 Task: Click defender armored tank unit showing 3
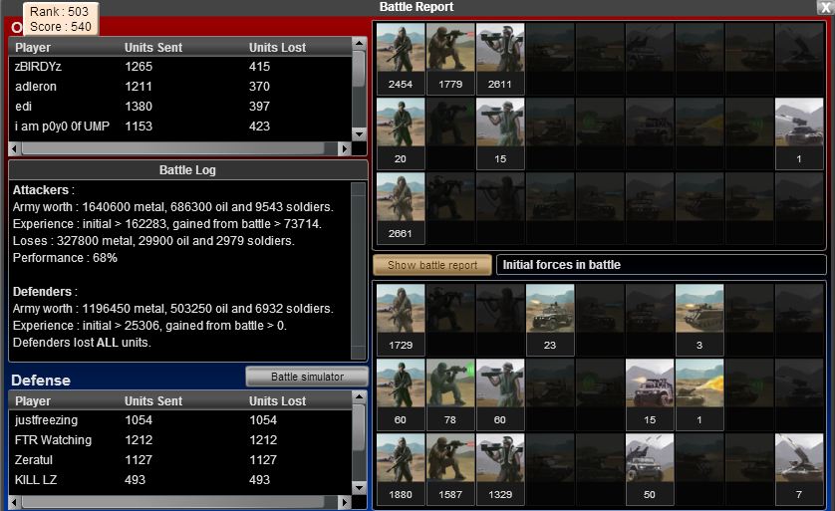click(699, 320)
